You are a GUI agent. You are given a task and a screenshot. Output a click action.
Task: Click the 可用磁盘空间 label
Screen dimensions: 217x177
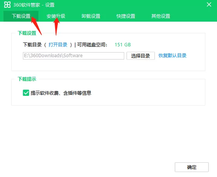coord(92,44)
